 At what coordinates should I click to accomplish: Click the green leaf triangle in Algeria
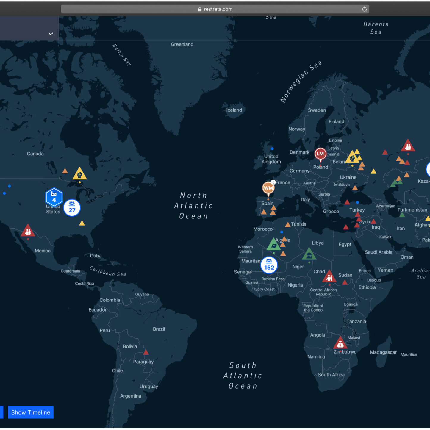pos(273,245)
